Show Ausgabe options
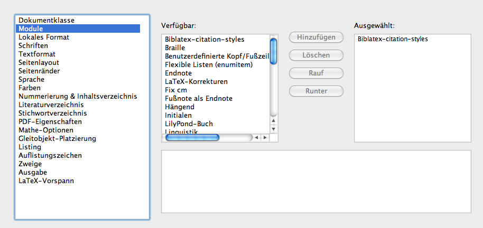Image resolution: width=483 pixels, height=228 pixels. click(78, 172)
